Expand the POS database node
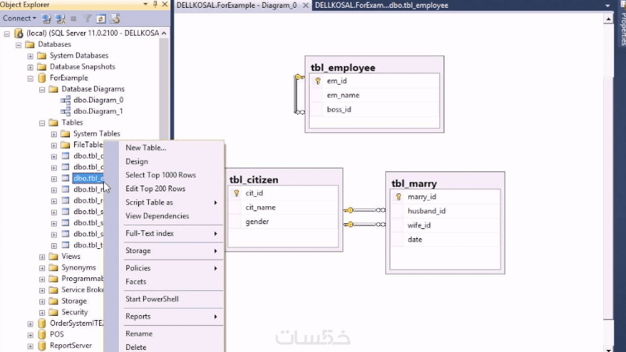The height and width of the screenshot is (352, 626). [x=31, y=335]
